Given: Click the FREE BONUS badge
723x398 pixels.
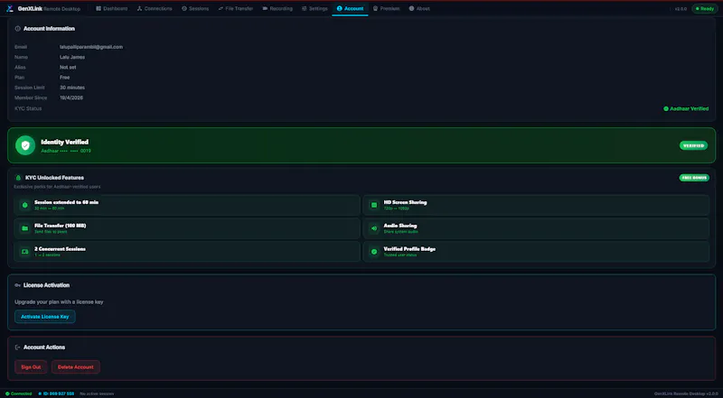Looking at the screenshot, I should pyautogui.click(x=694, y=178).
